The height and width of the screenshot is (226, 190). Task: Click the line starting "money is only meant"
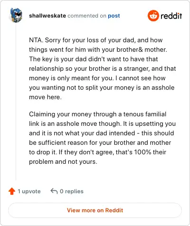(x=97, y=78)
